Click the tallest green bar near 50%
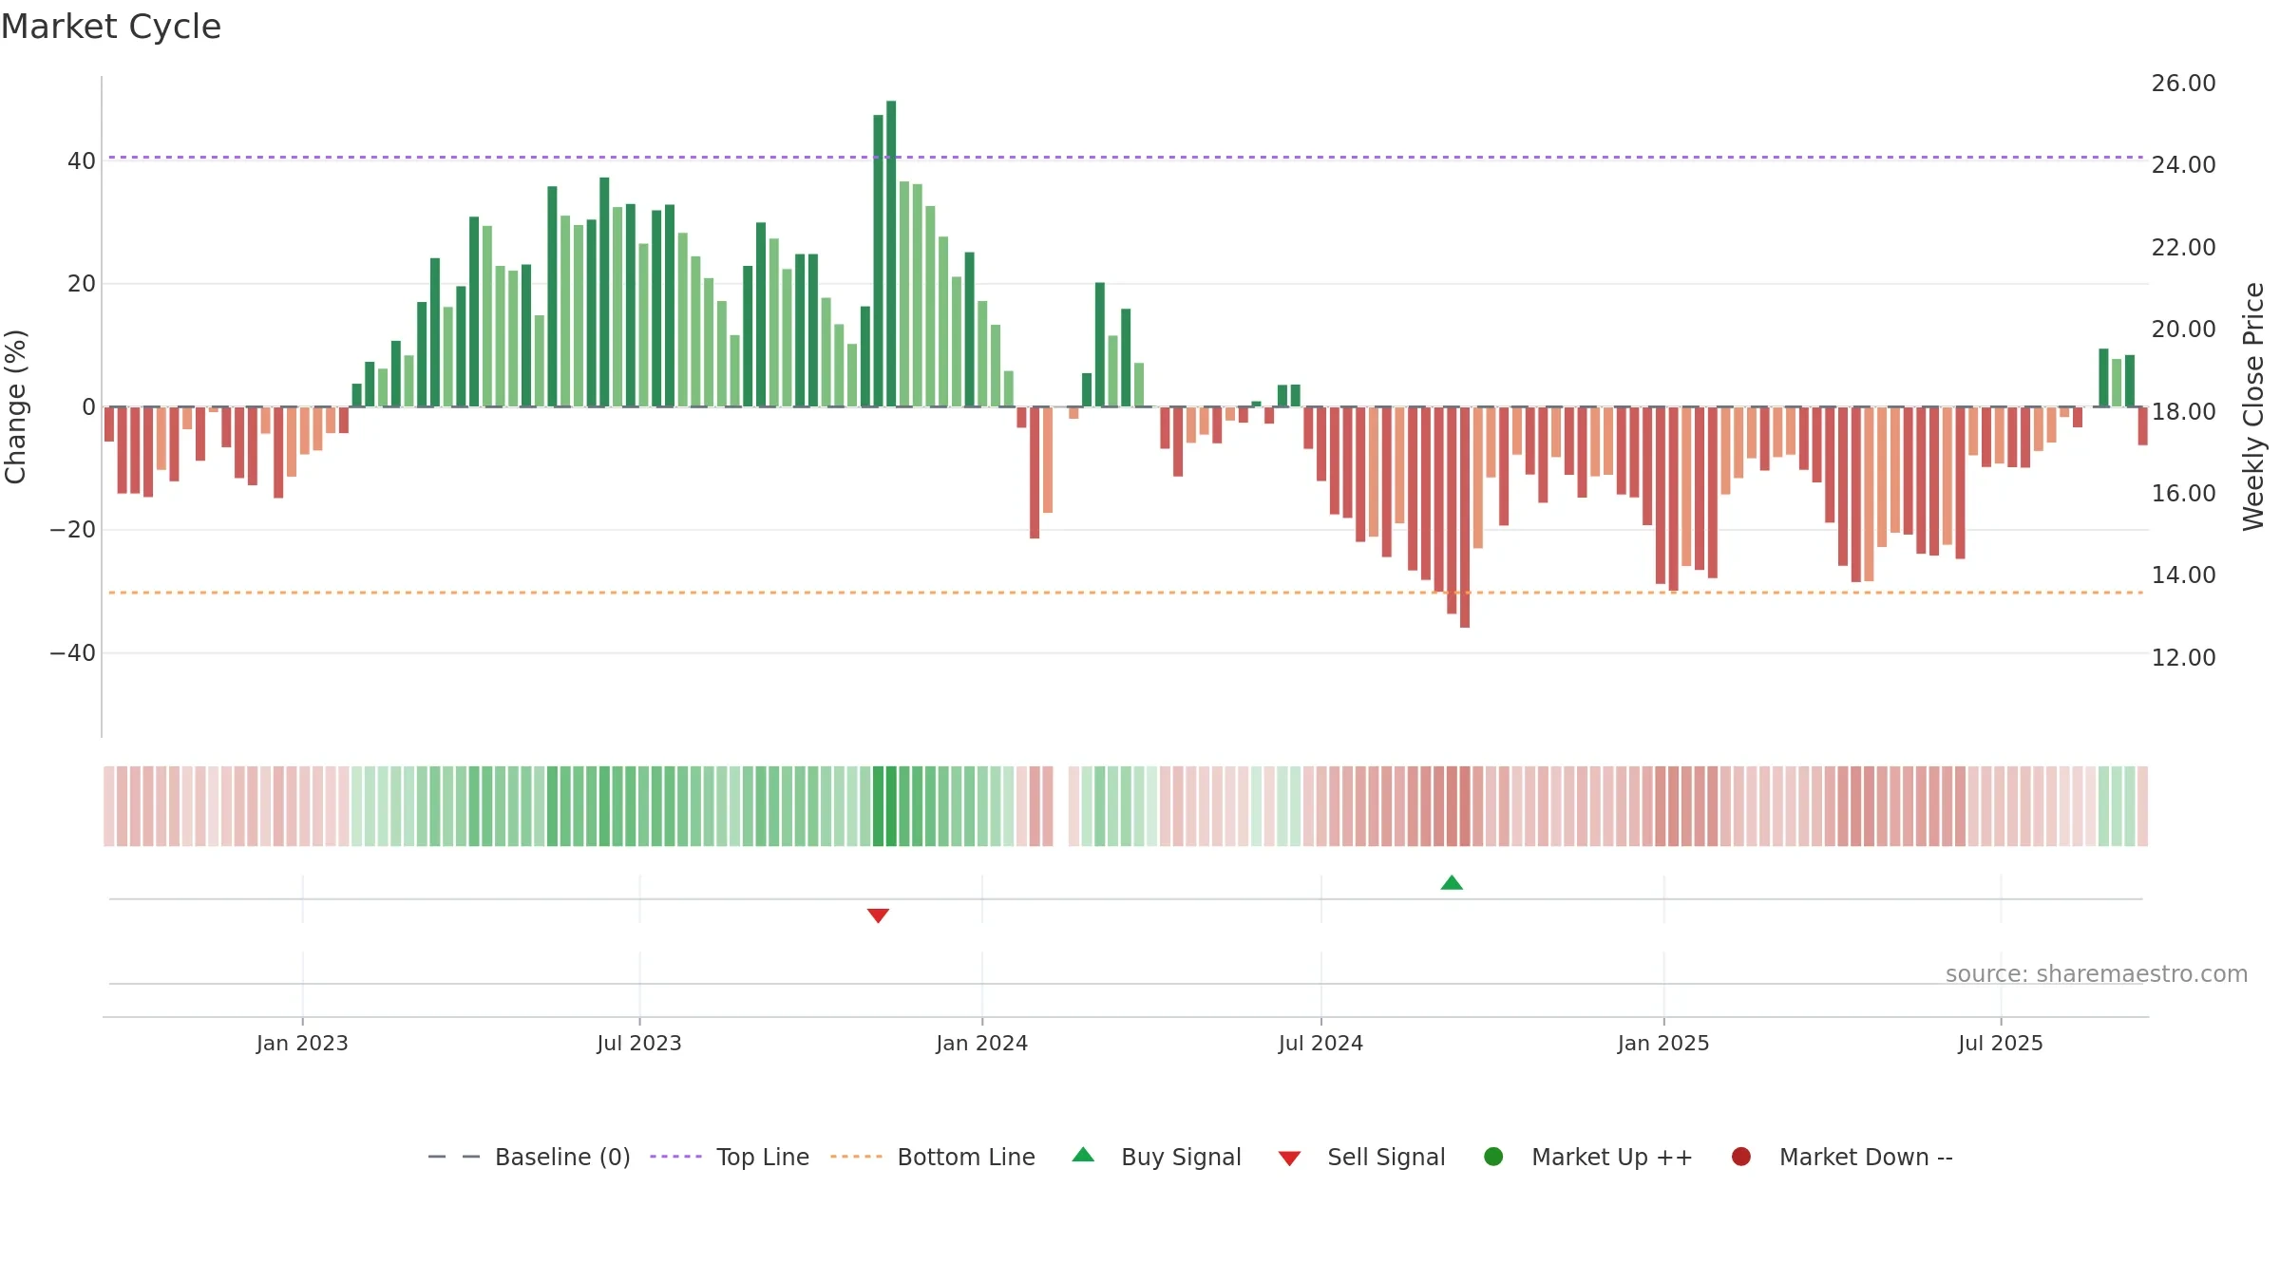2280x1282 pixels. [891, 254]
